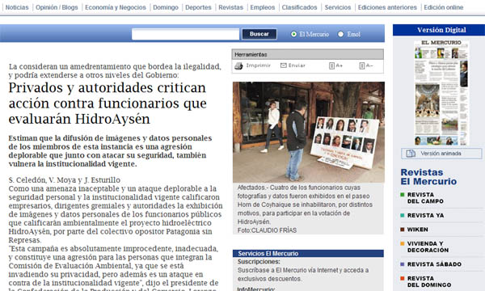This screenshot has height=291, width=485.
Task: Open the WIKEN magazine link
Action: 418,230
